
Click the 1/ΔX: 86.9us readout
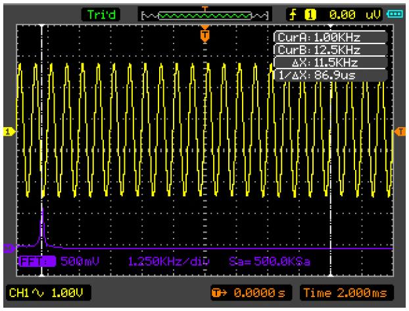(330, 75)
